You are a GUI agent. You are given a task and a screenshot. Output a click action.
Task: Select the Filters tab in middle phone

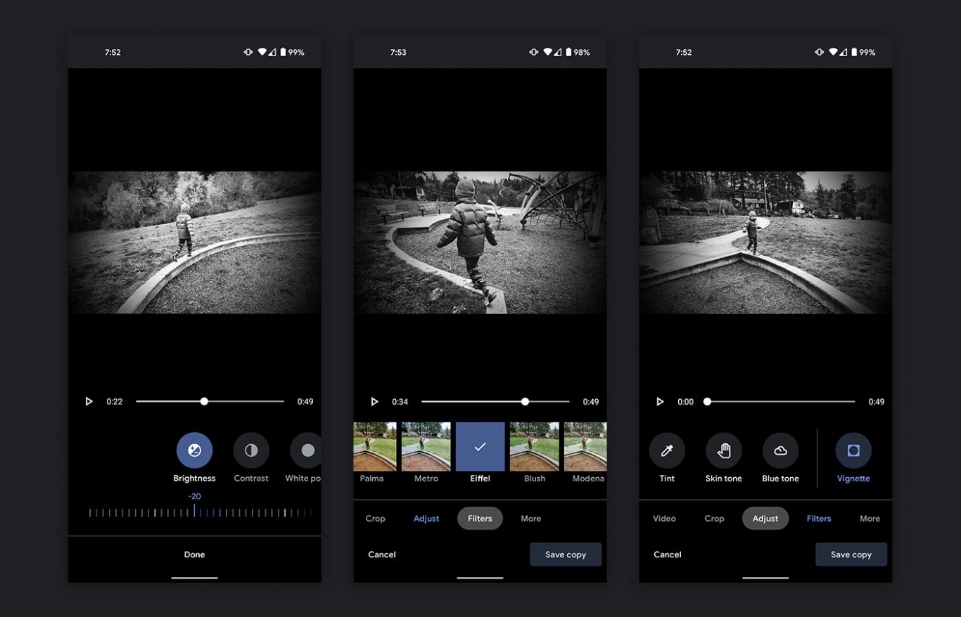(480, 519)
